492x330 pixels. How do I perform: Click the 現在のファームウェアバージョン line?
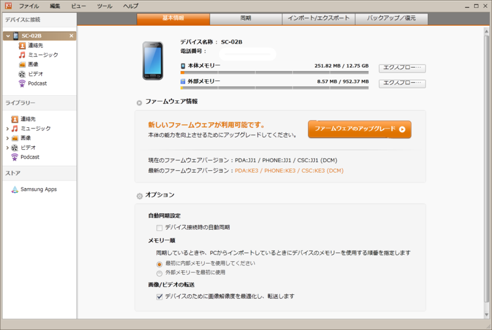point(242,160)
